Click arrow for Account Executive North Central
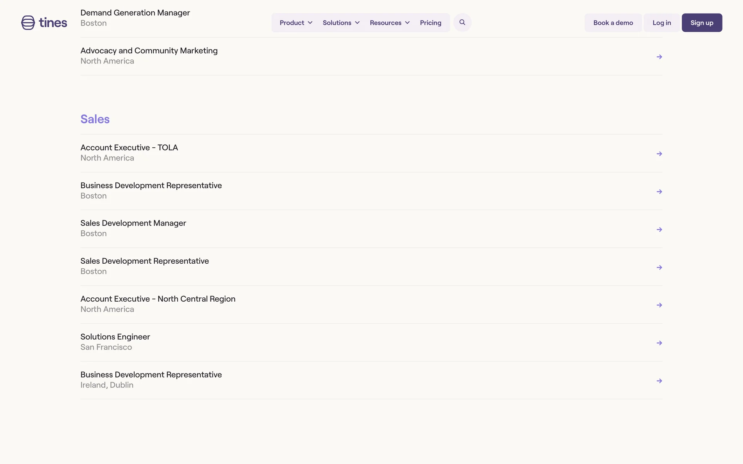This screenshot has height=464, width=743. click(x=659, y=305)
